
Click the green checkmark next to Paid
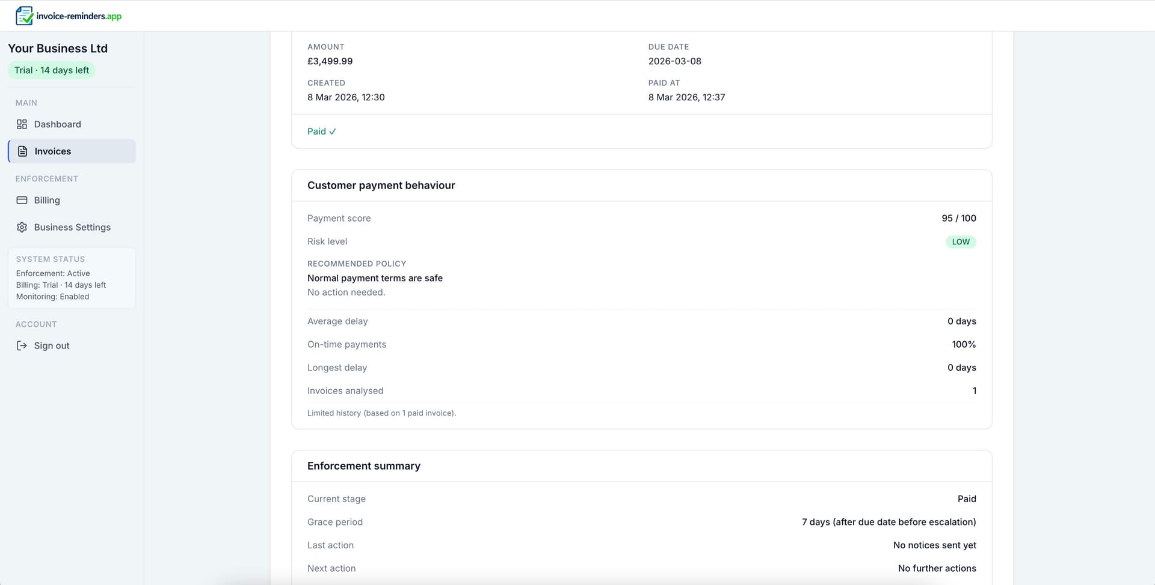pyautogui.click(x=332, y=131)
